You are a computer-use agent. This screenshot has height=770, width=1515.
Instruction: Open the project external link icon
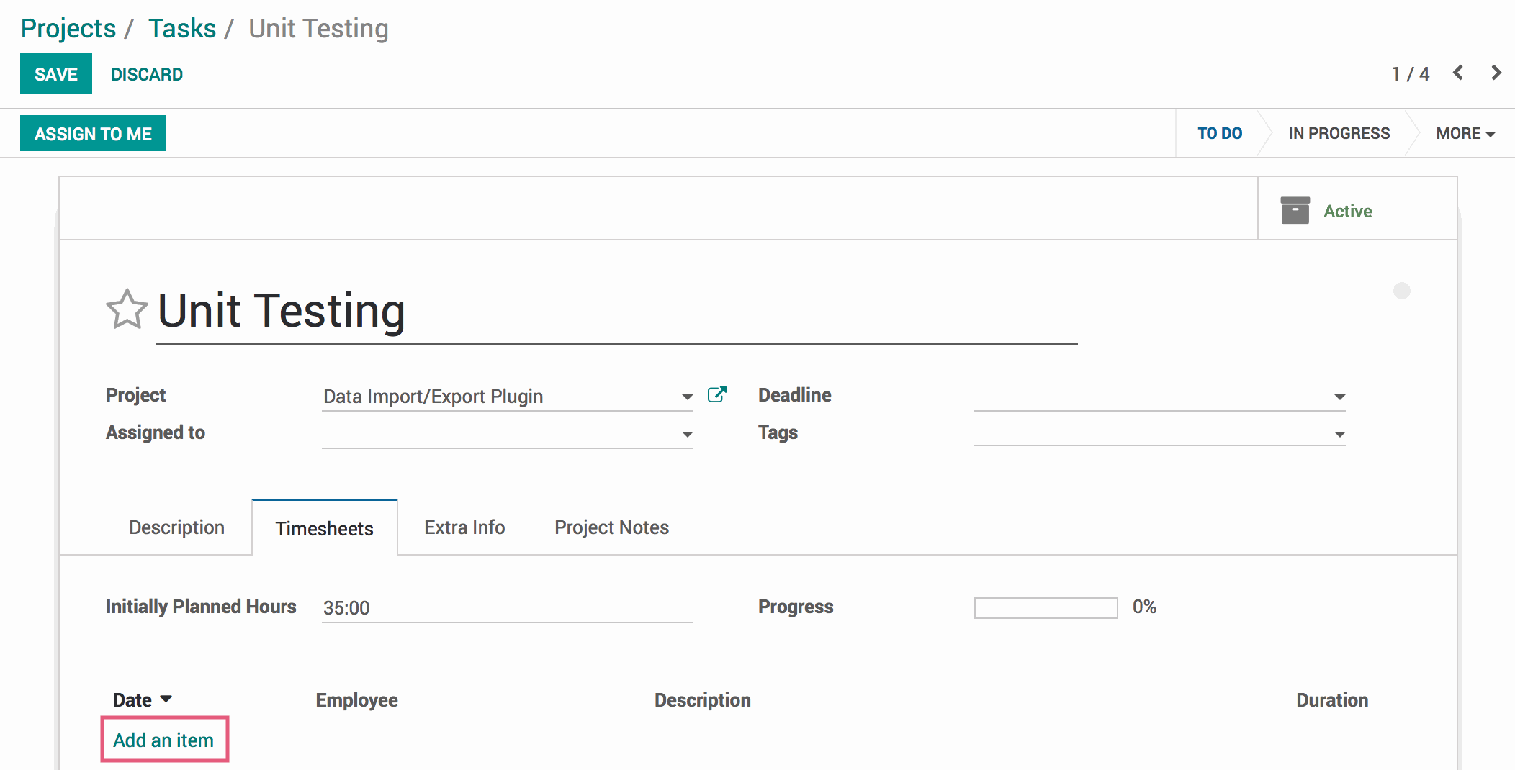[716, 394]
